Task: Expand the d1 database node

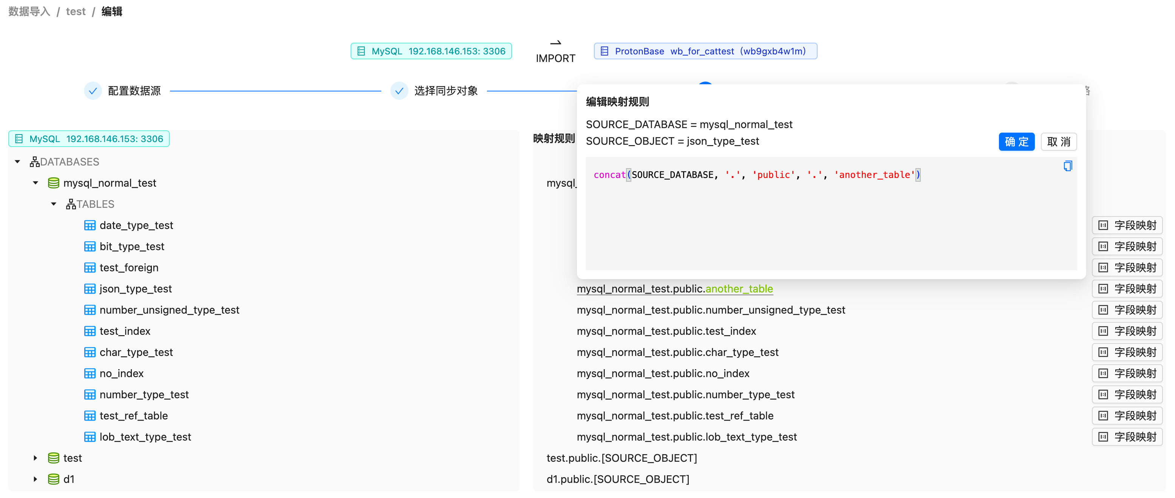Action: (36, 479)
